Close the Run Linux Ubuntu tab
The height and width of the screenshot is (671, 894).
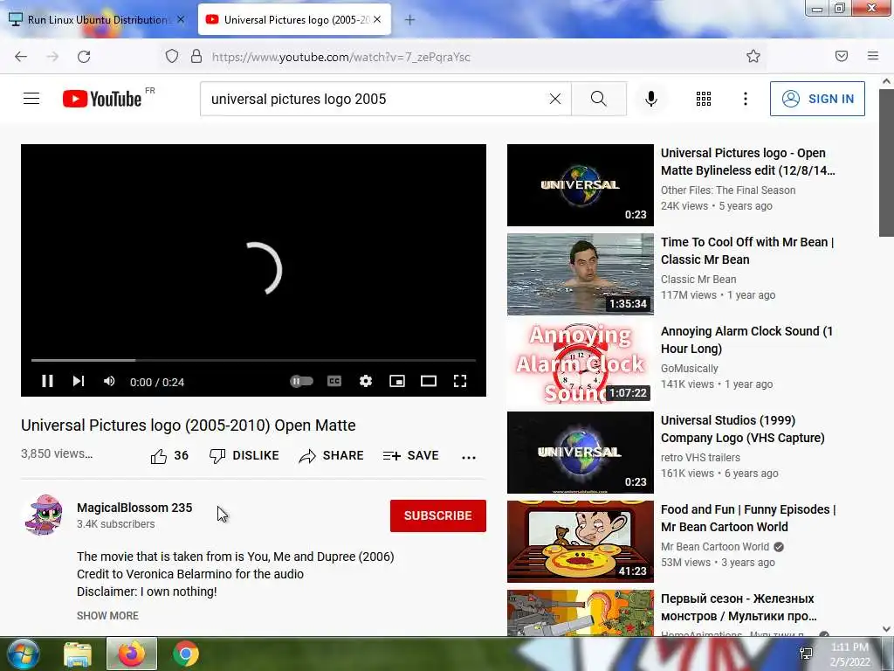pos(181,19)
